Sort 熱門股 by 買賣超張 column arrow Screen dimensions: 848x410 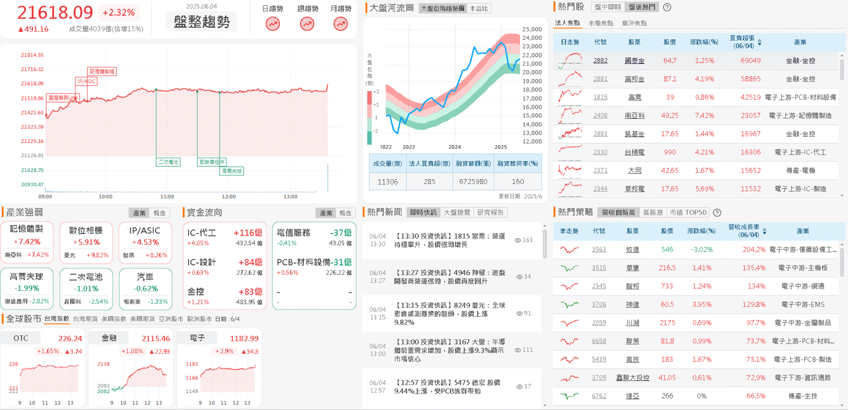click(759, 42)
